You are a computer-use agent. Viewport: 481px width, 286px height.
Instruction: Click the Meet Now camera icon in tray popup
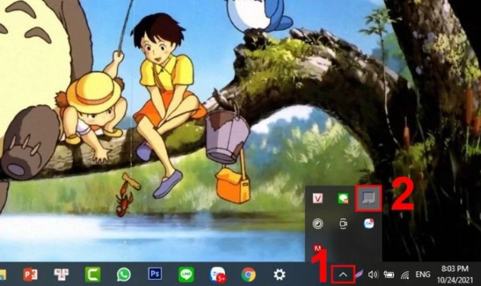(343, 224)
